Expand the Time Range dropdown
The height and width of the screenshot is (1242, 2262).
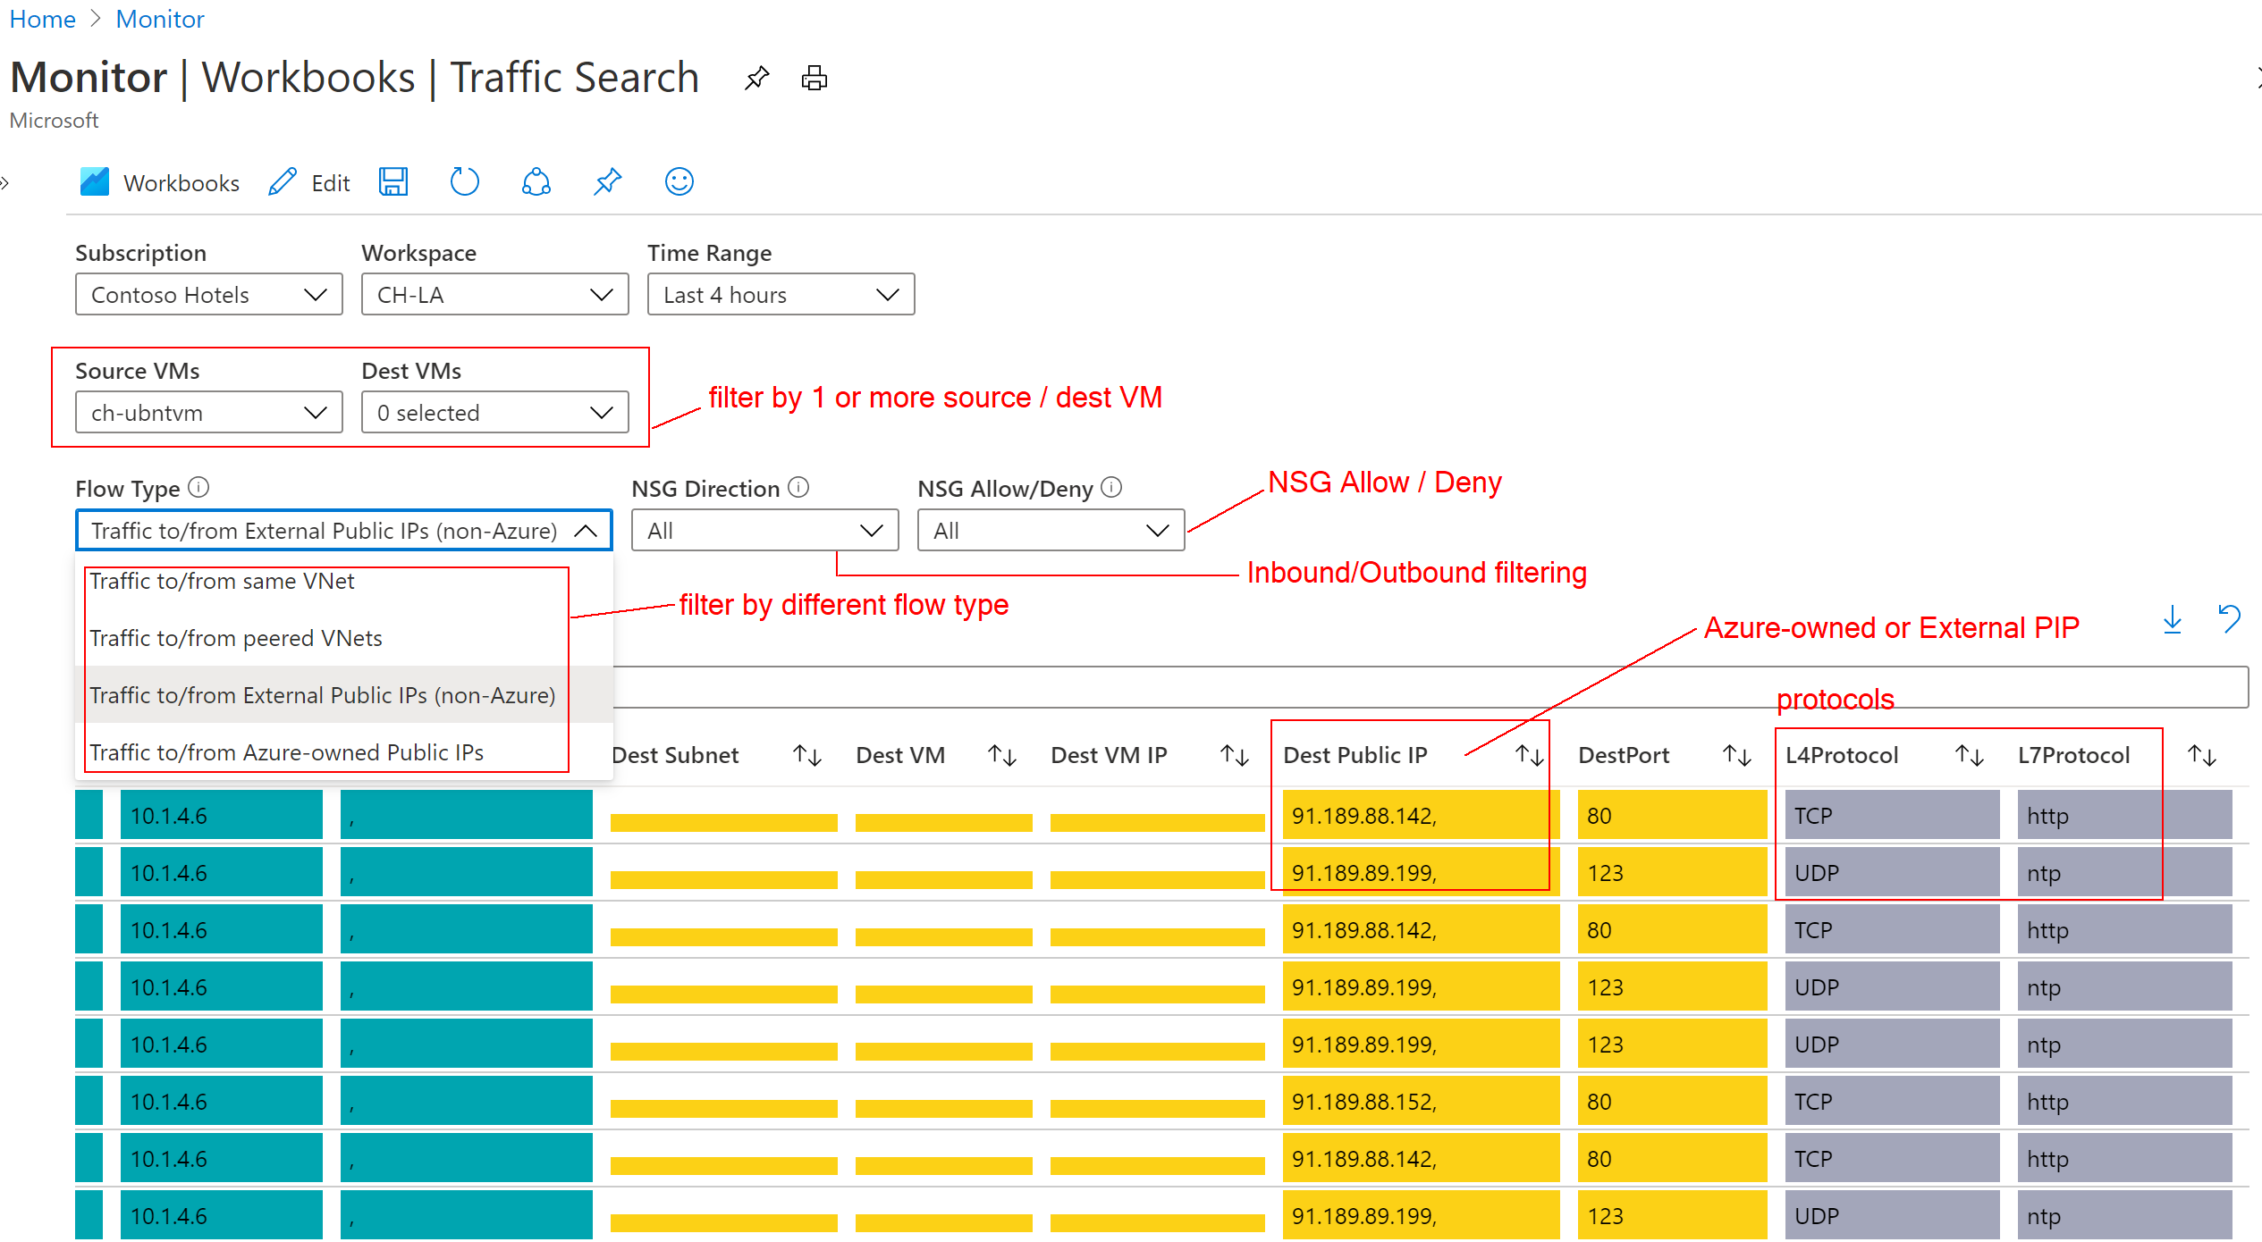tap(781, 295)
